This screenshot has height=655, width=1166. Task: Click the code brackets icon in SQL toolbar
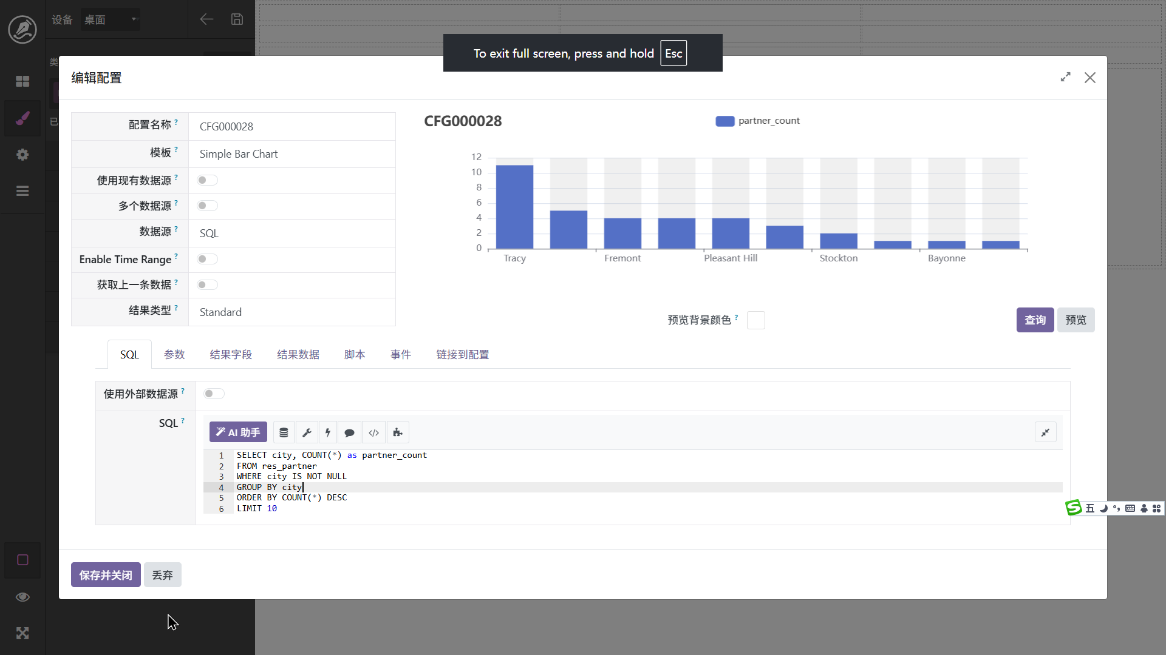click(373, 432)
